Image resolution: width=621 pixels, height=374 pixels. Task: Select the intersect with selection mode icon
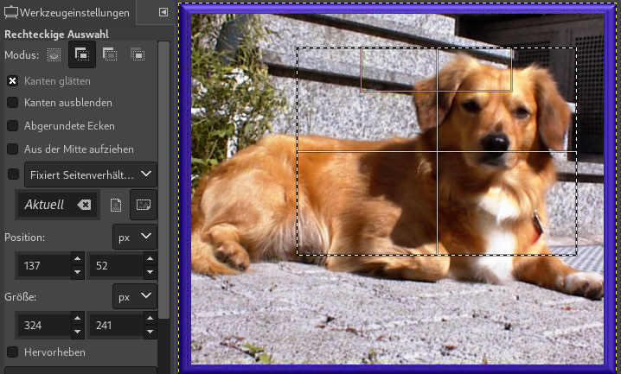(138, 54)
